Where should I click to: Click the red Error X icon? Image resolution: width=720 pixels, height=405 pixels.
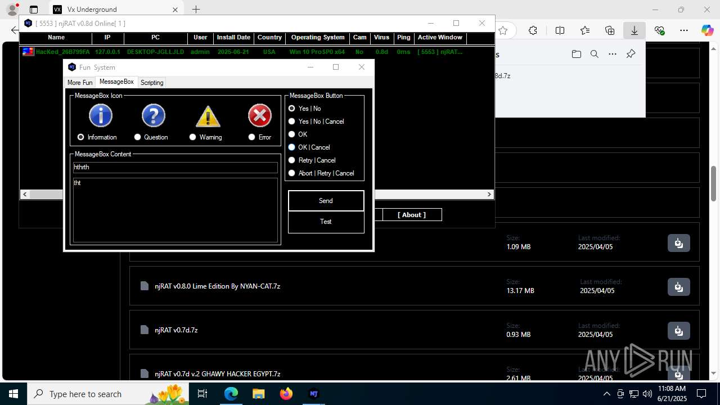tap(260, 116)
